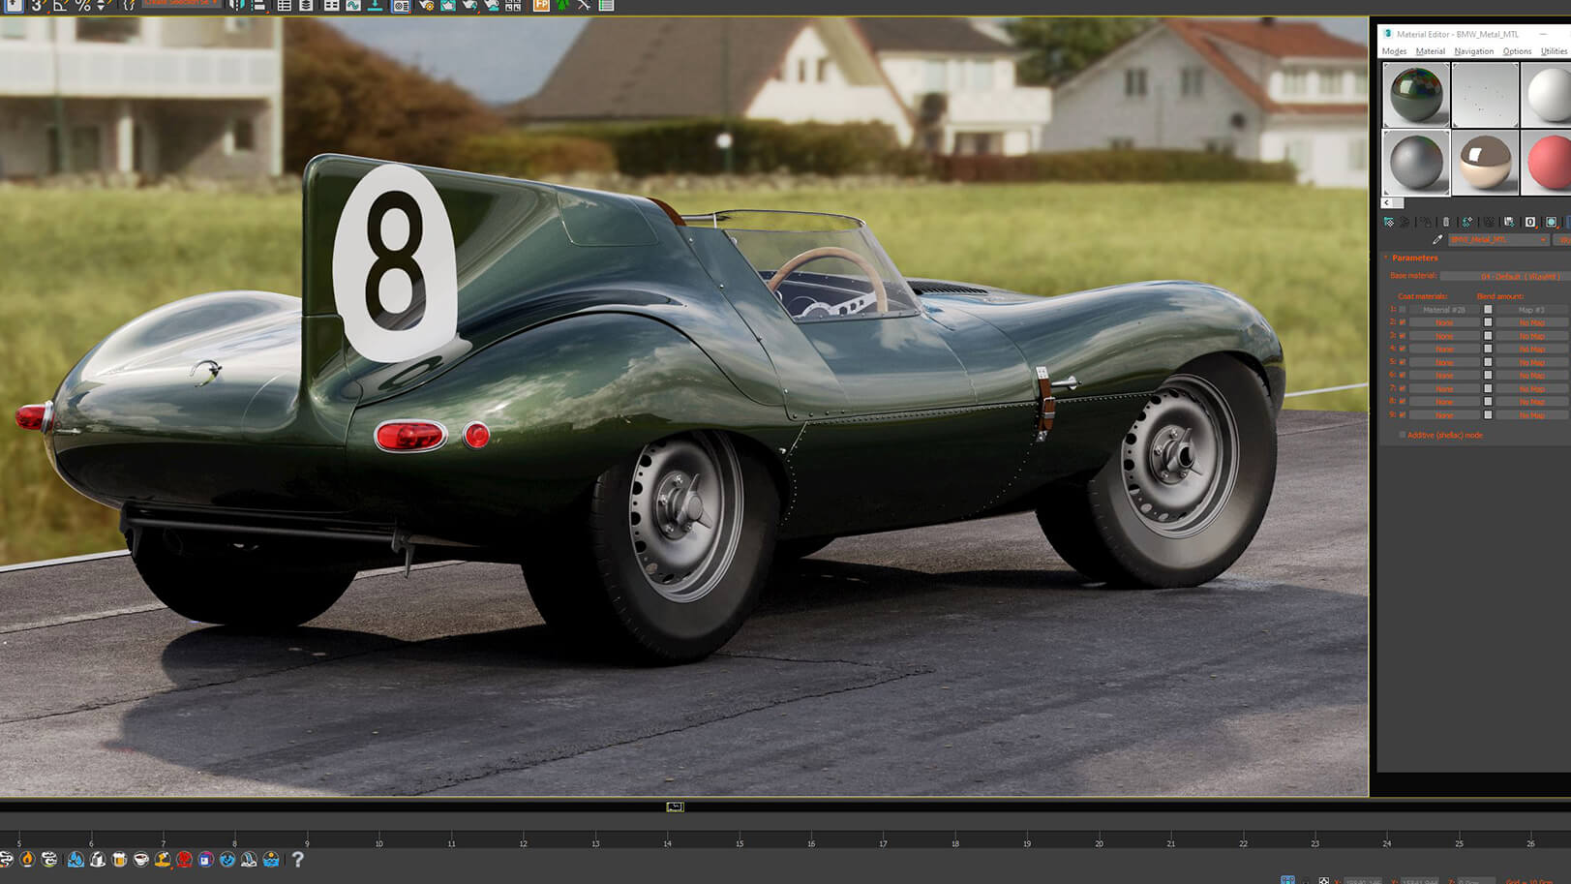Click the base material 04 - Default button
This screenshot has width=1571, height=884.
[x=1520, y=276]
